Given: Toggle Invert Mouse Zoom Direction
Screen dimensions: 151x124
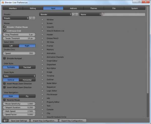Looking at the screenshot, I should pyautogui.click(x=5, y=83).
